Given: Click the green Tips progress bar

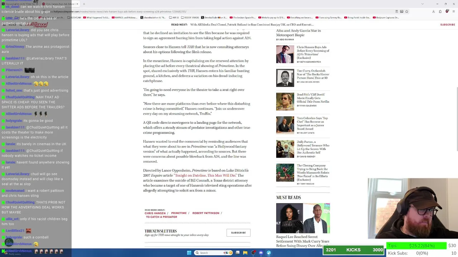Looking at the screenshot, I should (x=416, y=246).
